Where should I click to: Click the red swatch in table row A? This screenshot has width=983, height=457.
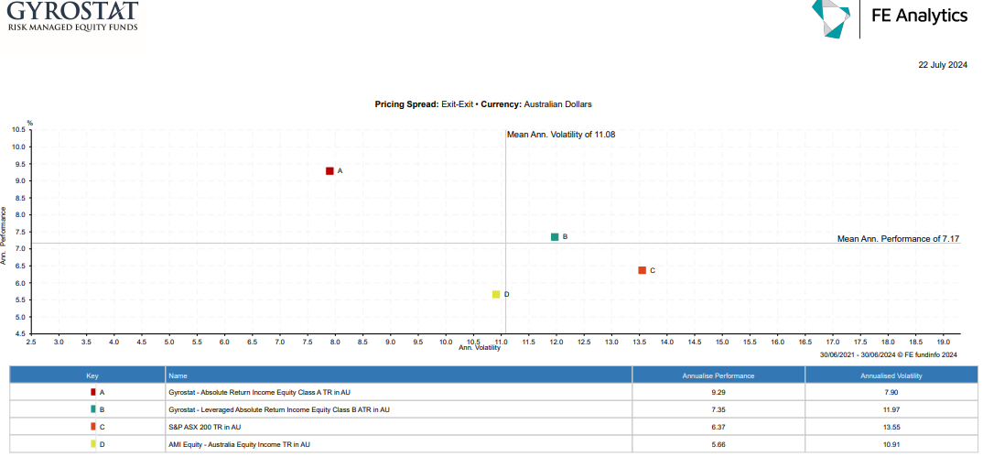point(93,392)
